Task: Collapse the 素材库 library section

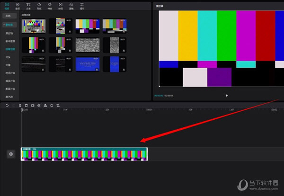Action: tap(9, 25)
